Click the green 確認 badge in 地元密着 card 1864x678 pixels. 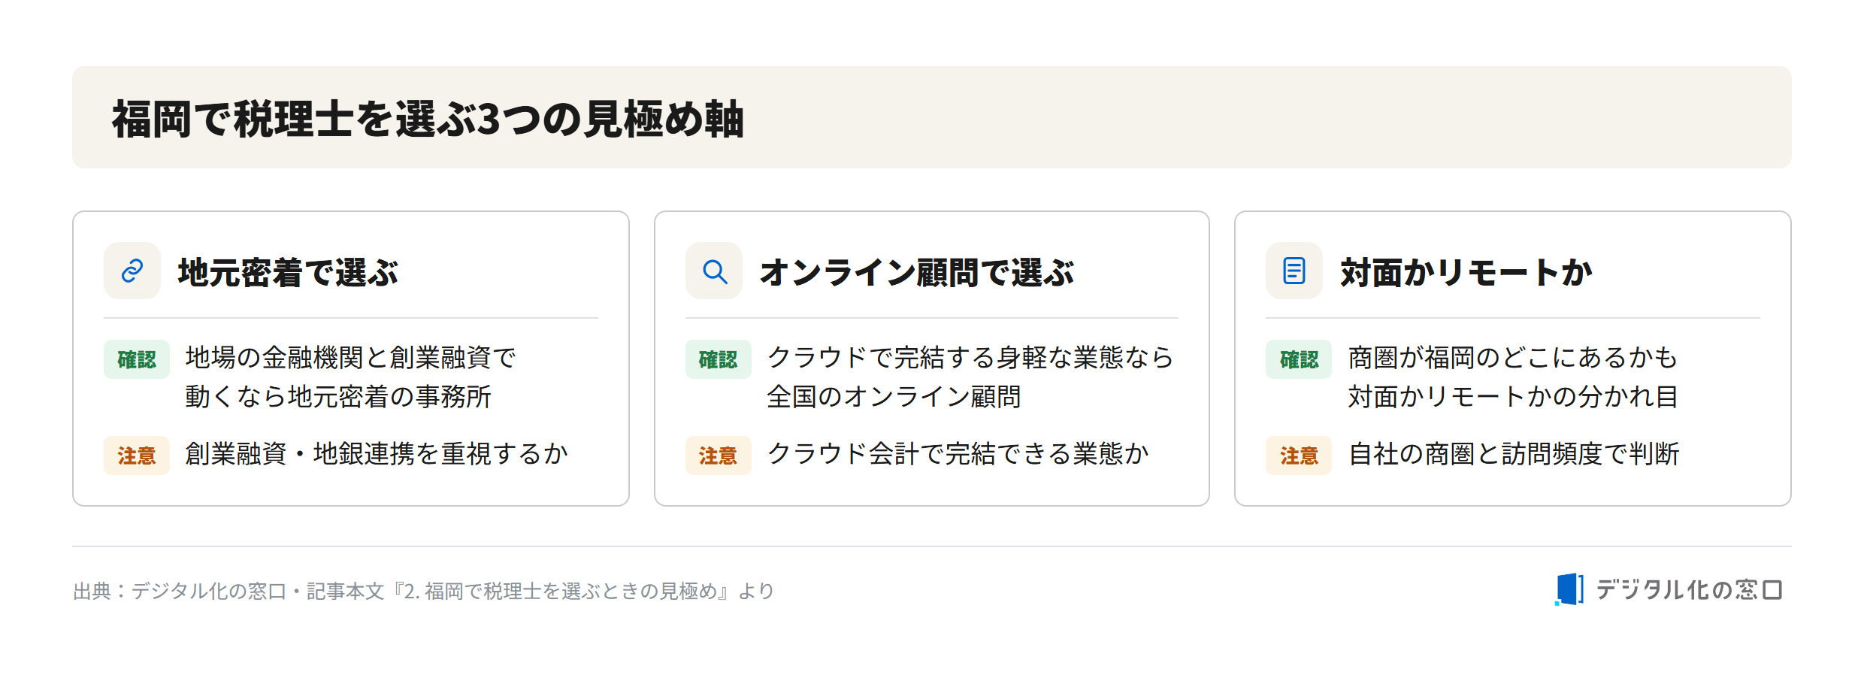pos(137,359)
